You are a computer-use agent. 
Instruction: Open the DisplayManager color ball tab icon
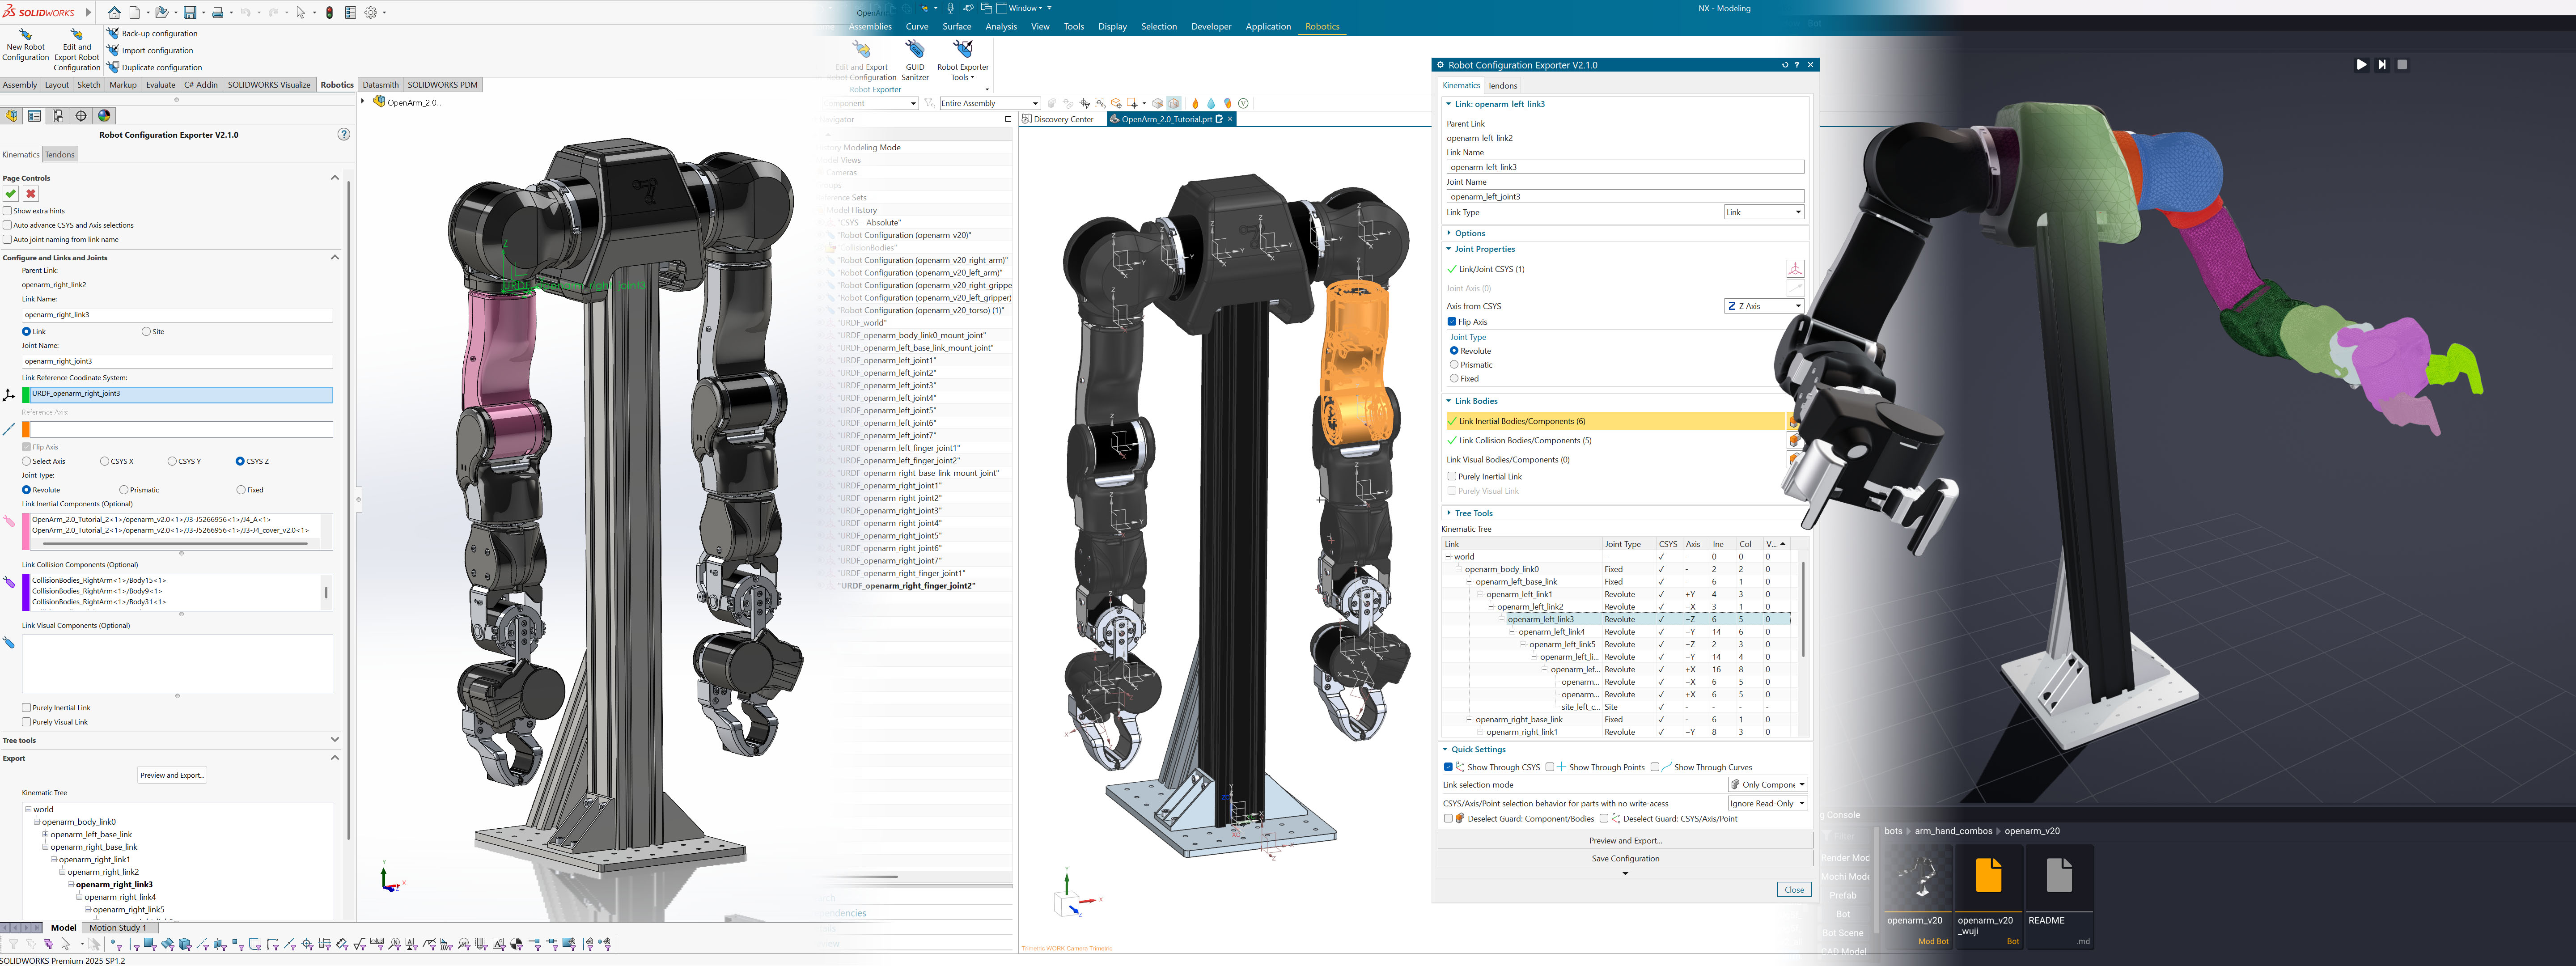(104, 116)
